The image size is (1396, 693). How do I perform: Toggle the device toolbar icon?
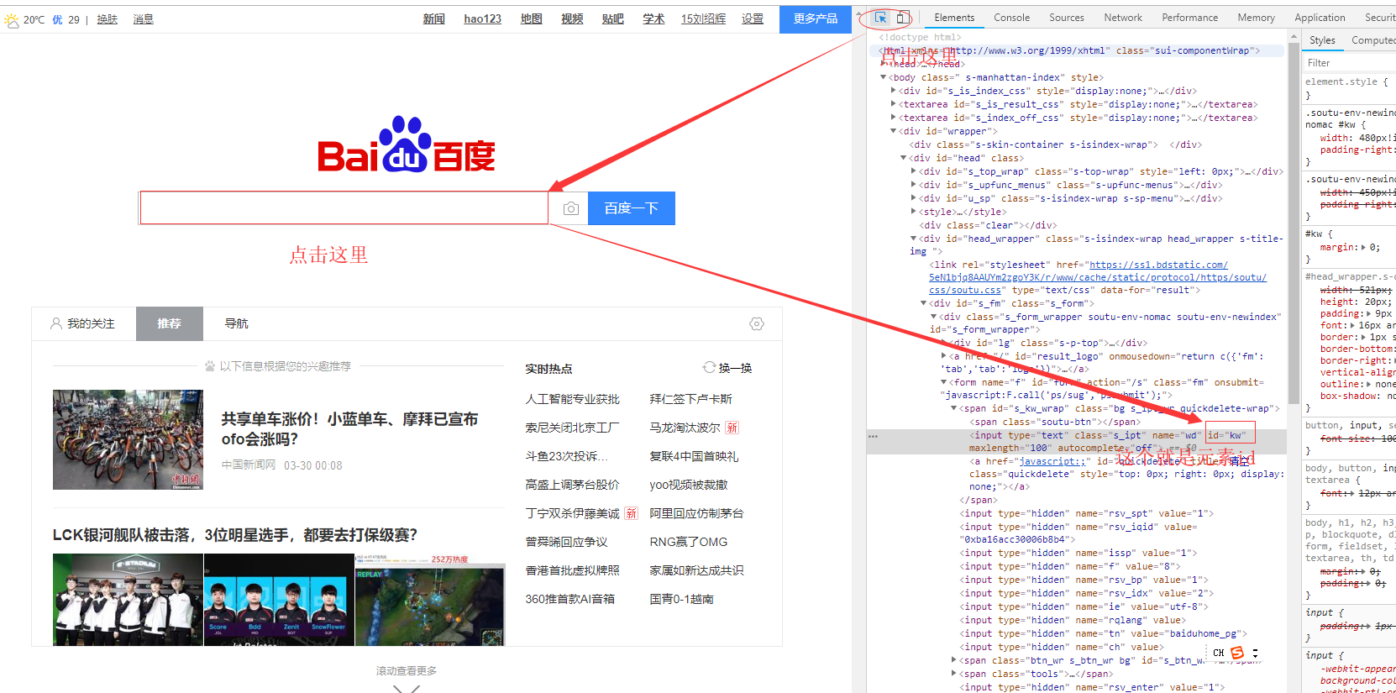[x=902, y=18]
